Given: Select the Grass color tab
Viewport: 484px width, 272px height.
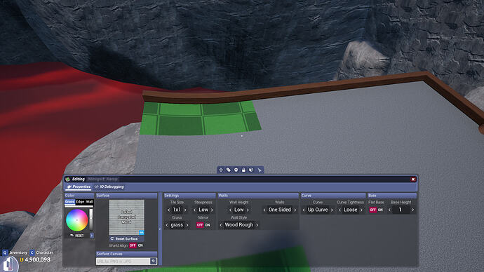Looking at the screenshot, I should click(69, 202).
